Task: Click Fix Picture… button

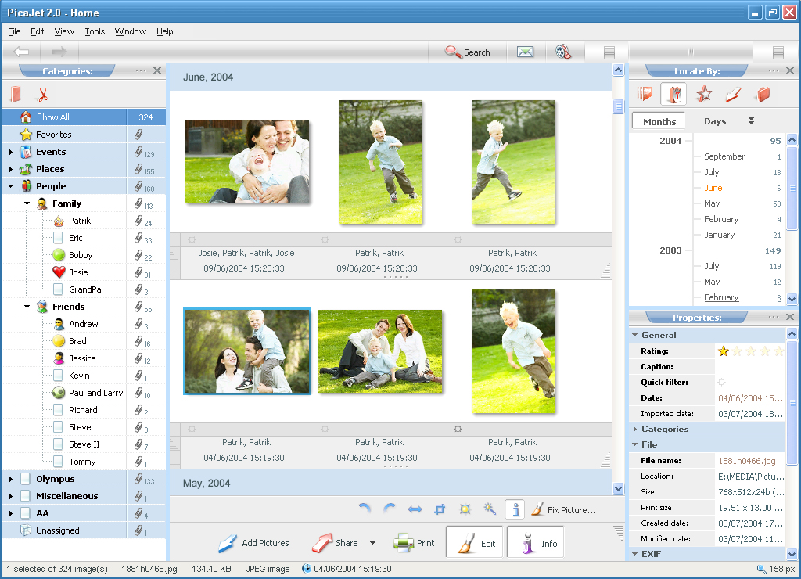Action: pos(564,509)
